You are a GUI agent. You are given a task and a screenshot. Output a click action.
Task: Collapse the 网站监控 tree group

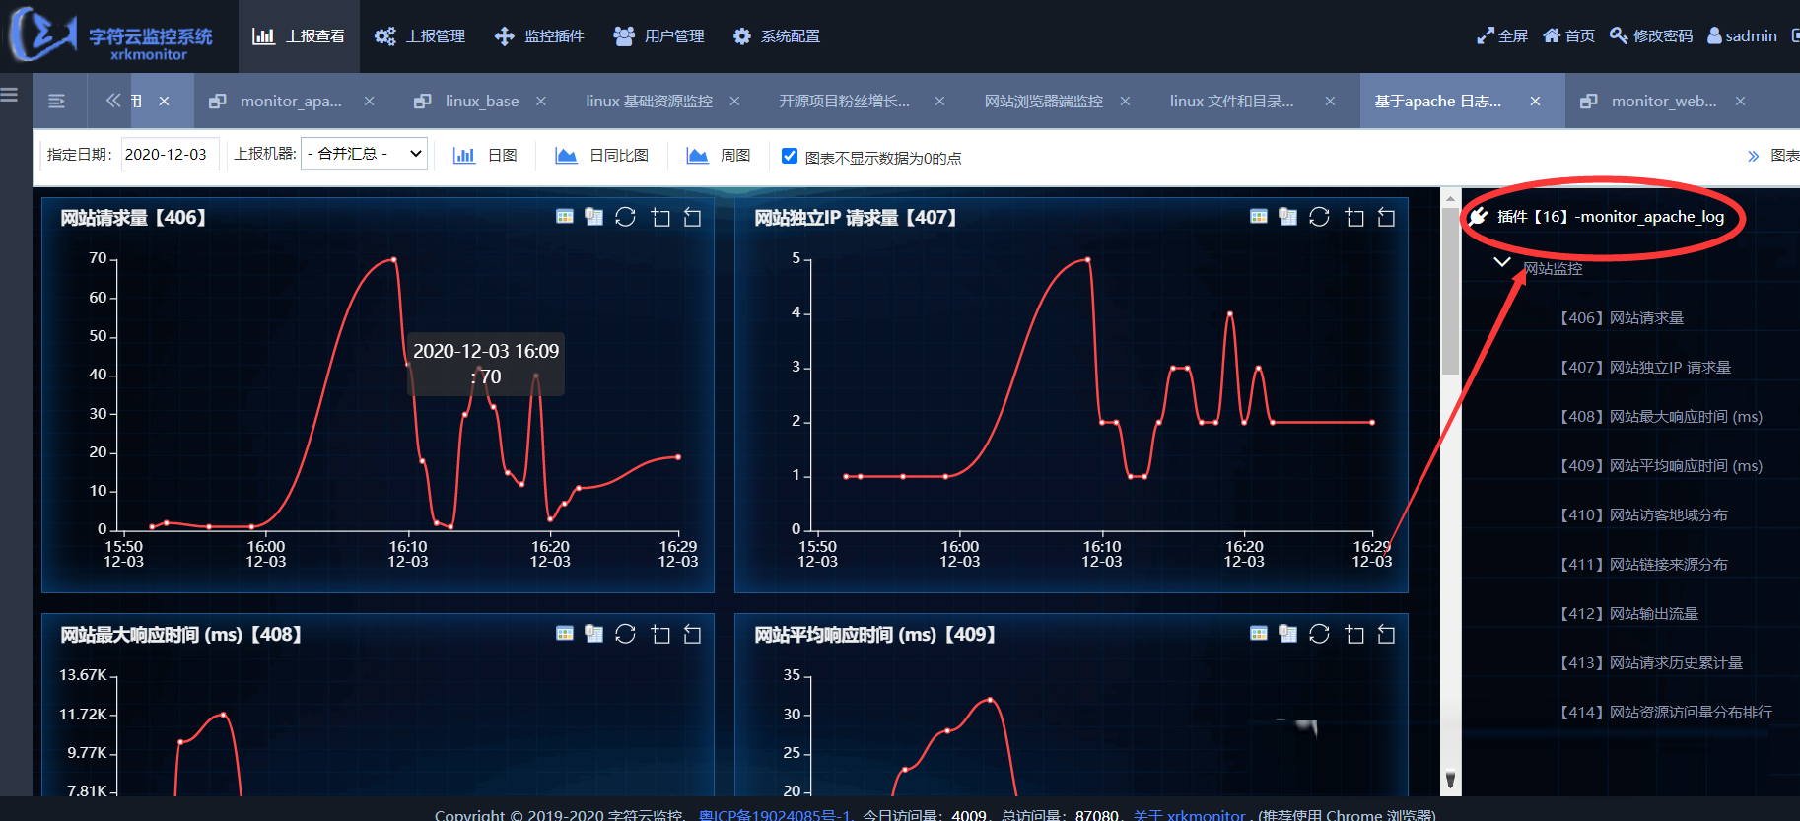1502,262
